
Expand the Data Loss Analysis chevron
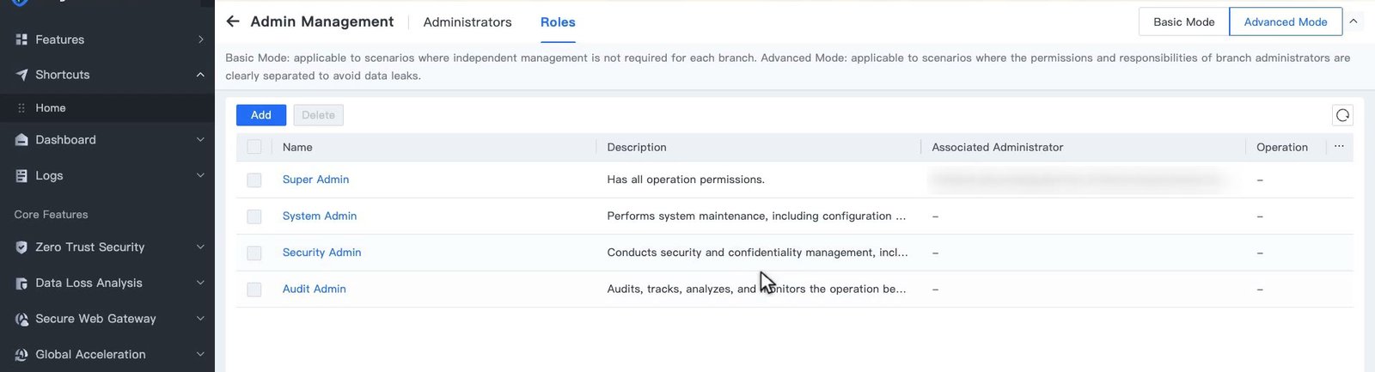[200, 283]
